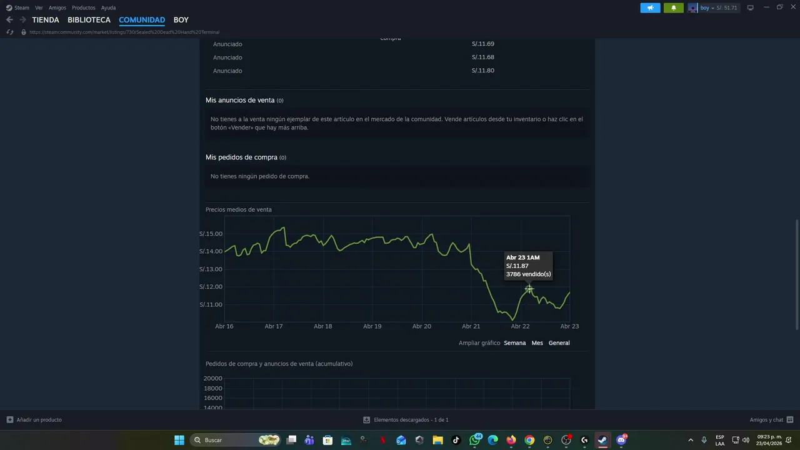Open the Steam menu

22,7
